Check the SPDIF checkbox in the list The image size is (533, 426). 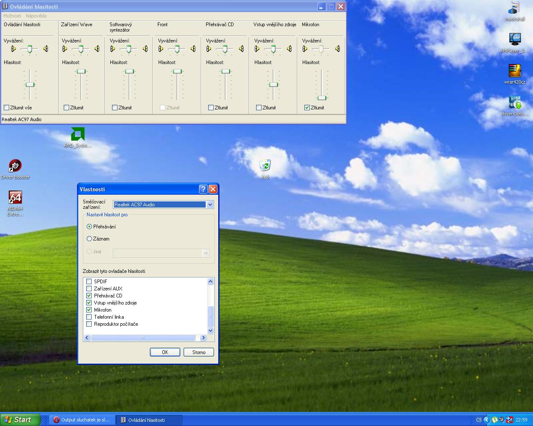89,282
